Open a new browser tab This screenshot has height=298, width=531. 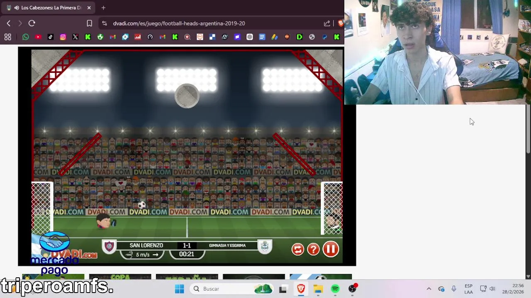103,7
